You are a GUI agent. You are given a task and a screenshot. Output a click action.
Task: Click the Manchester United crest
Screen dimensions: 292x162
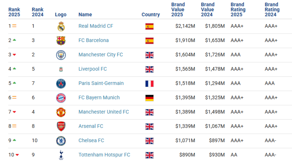61,112
